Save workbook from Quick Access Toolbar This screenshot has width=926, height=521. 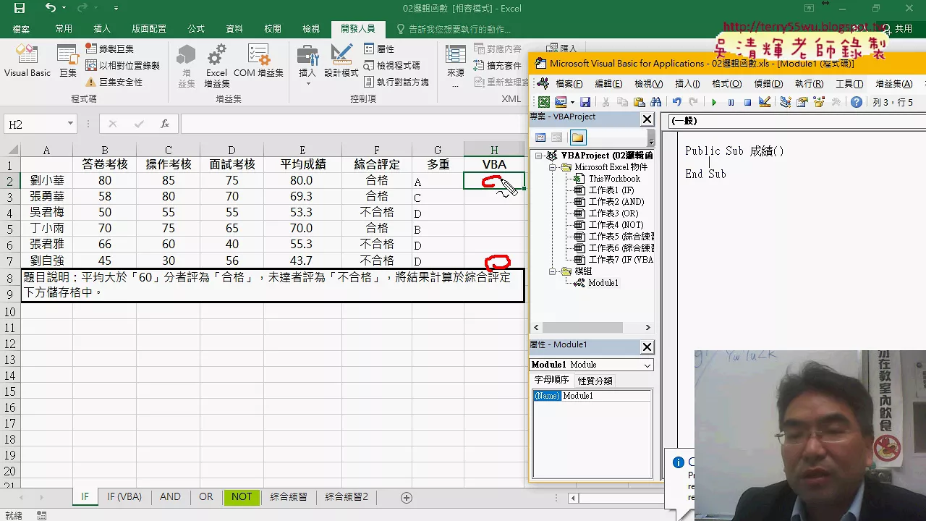click(20, 9)
